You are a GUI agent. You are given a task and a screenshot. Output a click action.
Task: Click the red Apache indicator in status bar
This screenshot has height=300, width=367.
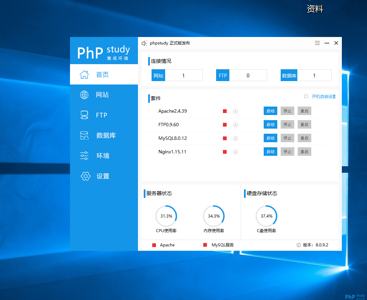154,245
